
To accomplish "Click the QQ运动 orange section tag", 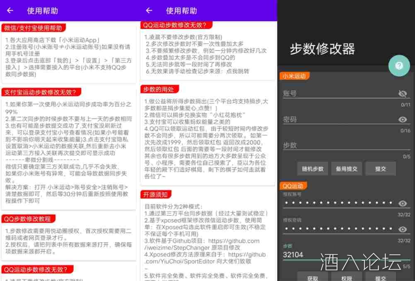I will [x=293, y=186].
